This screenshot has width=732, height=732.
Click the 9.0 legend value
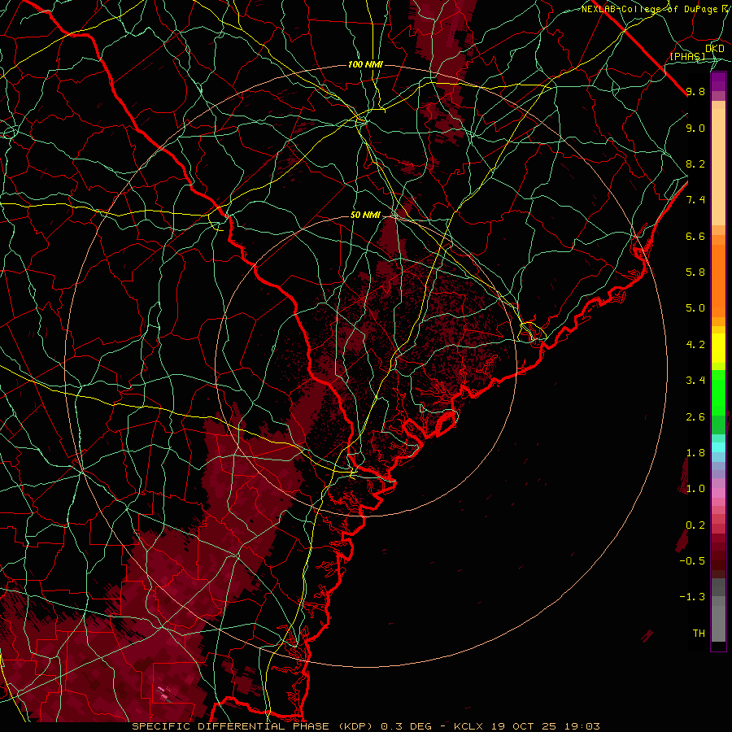[695, 128]
